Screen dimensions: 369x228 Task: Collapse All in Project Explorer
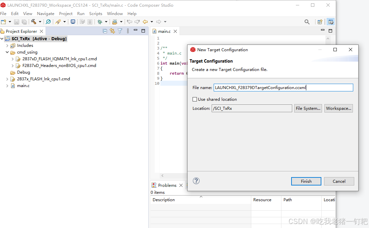[105, 31]
